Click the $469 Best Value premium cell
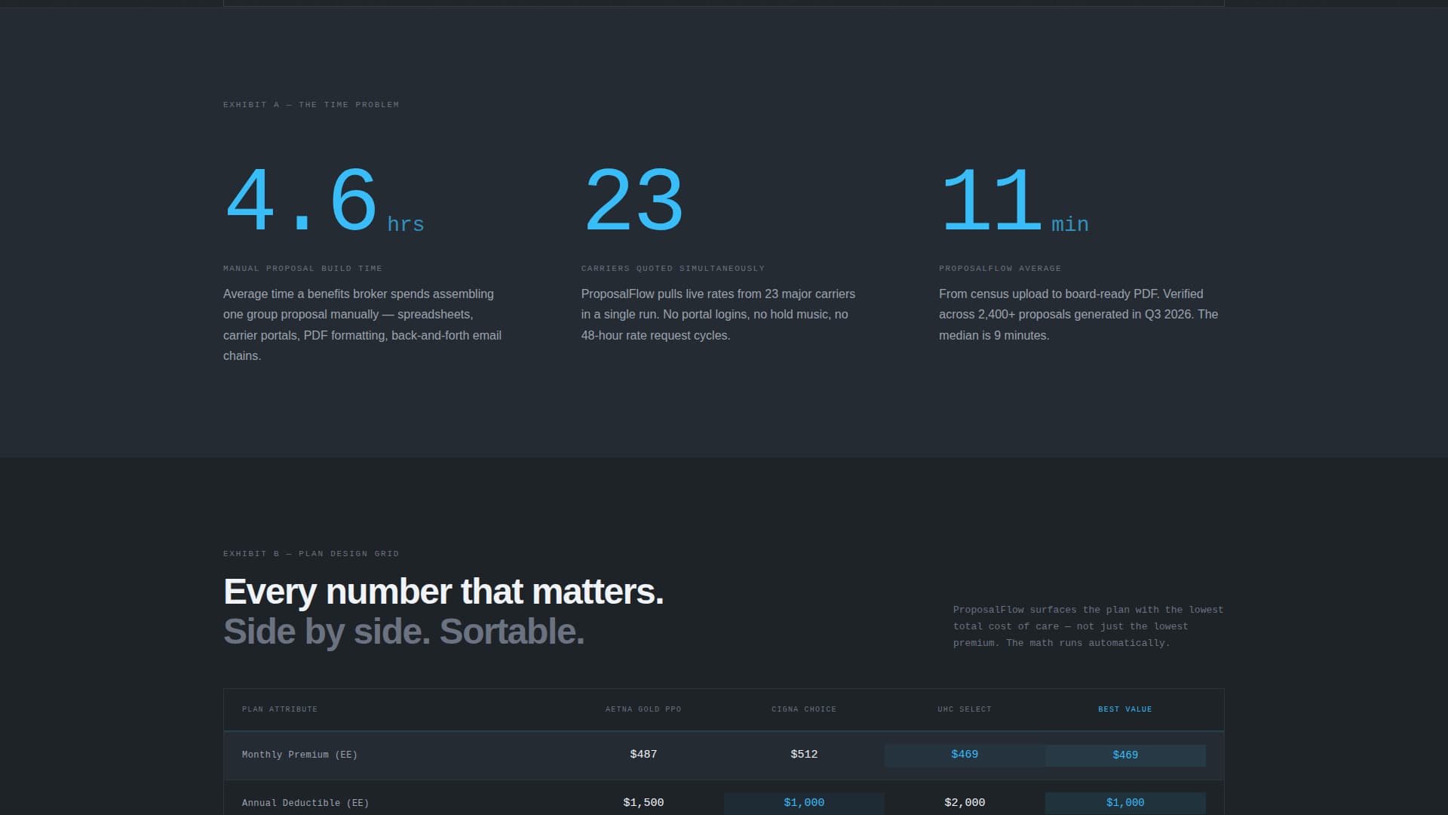Image resolution: width=1448 pixels, height=815 pixels. click(x=1125, y=755)
